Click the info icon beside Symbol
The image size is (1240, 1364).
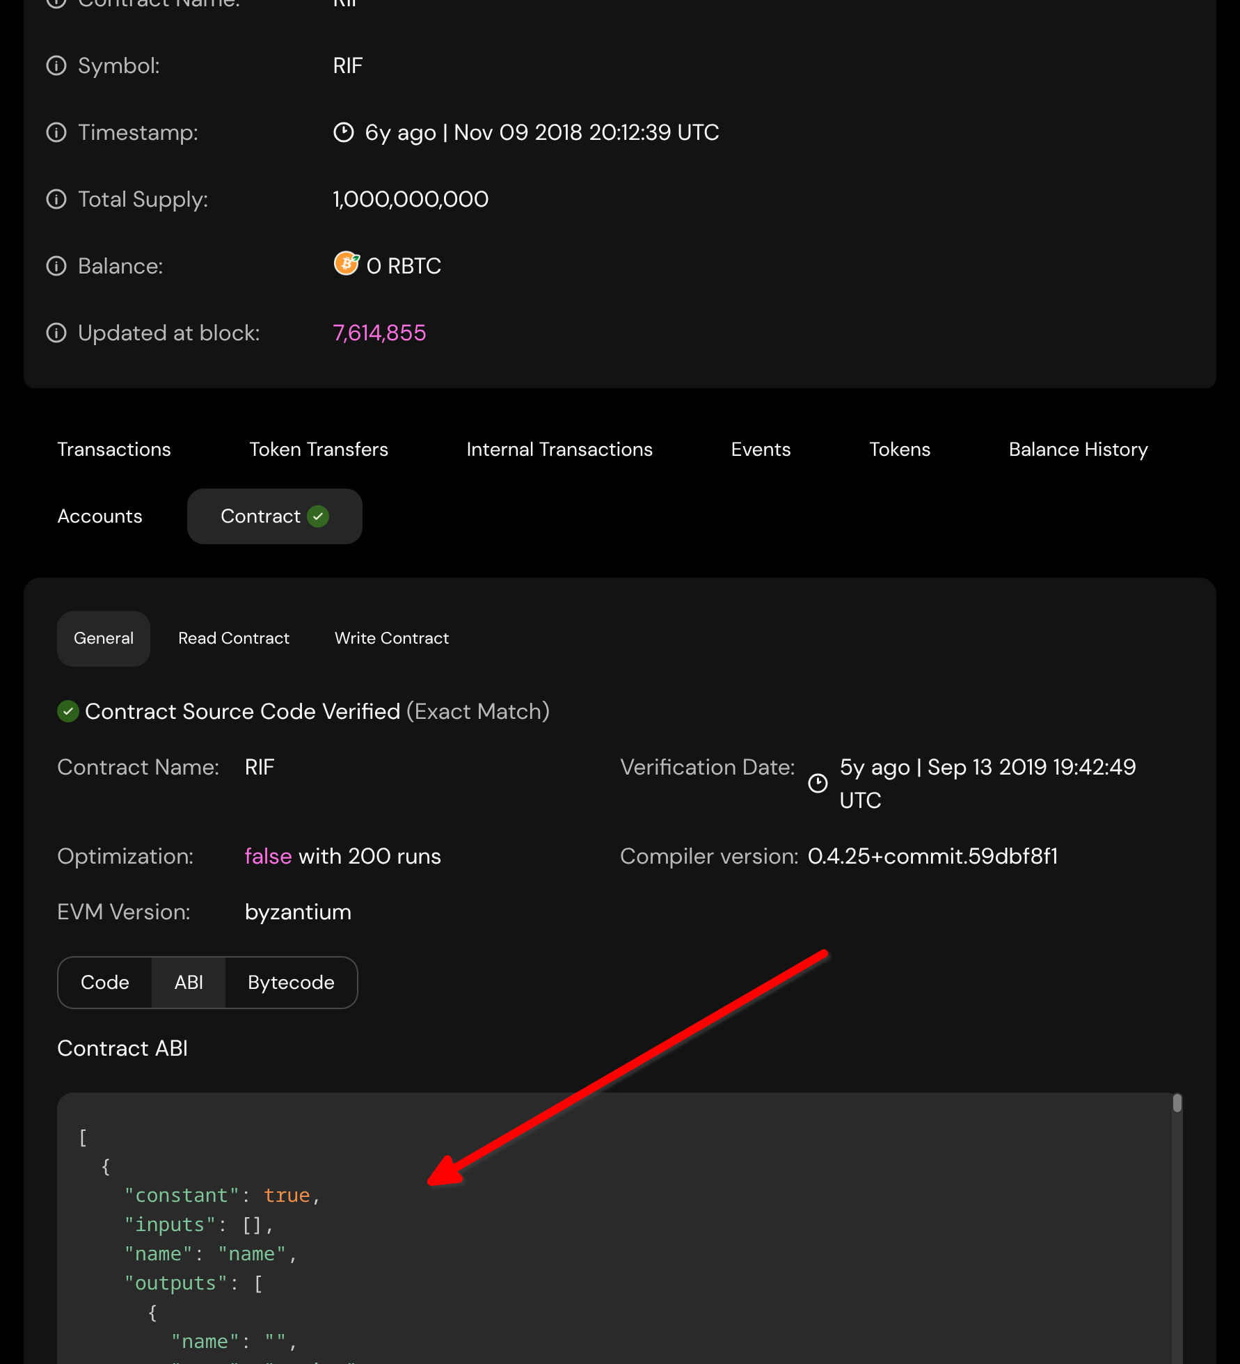(x=56, y=65)
